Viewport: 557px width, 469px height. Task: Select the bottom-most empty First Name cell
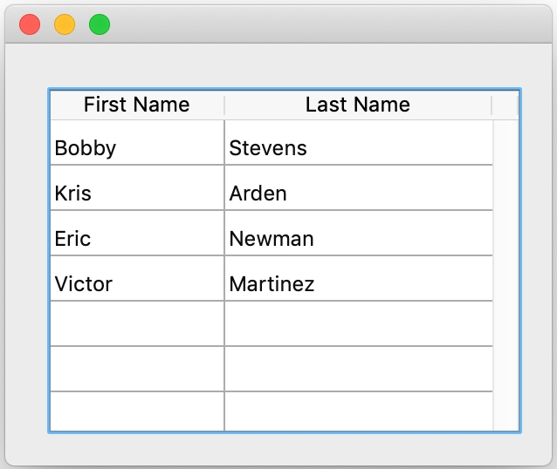coord(136,411)
